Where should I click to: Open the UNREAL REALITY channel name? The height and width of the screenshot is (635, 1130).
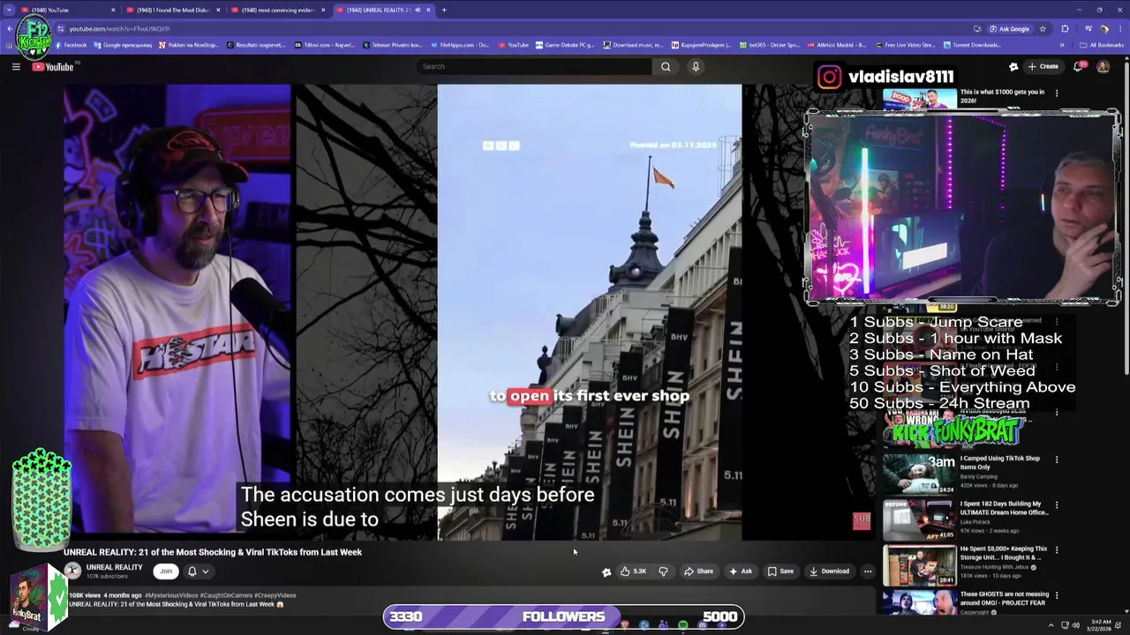point(114,567)
